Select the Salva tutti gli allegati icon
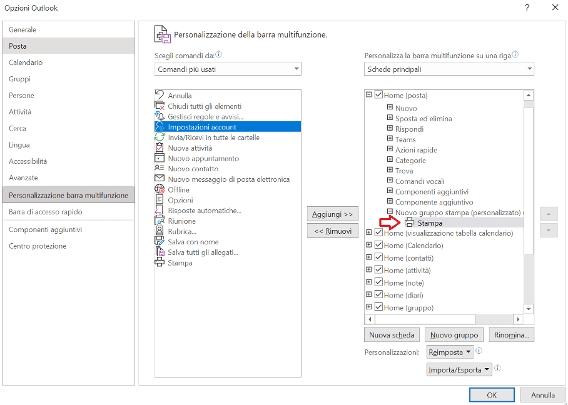 click(x=160, y=252)
